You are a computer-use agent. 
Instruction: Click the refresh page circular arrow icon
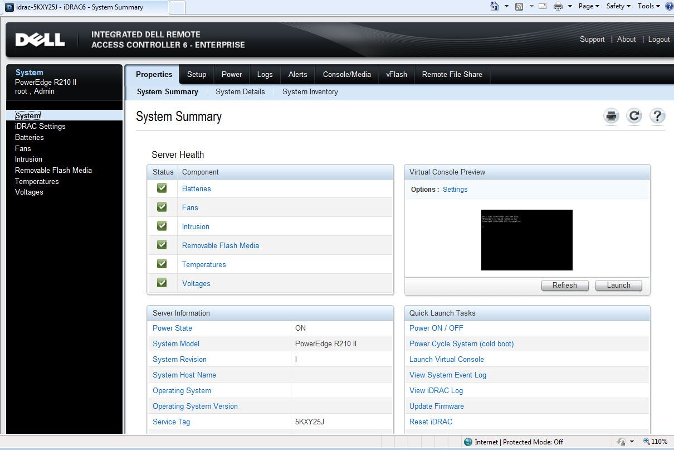point(634,116)
